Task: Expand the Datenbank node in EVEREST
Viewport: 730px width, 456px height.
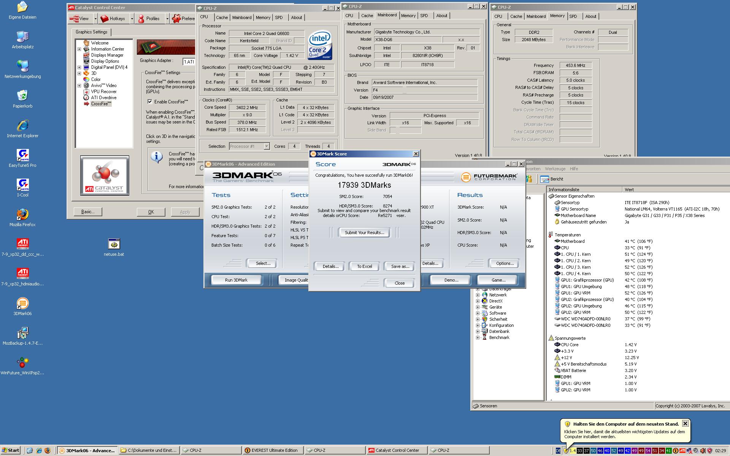Action: point(478,331)
